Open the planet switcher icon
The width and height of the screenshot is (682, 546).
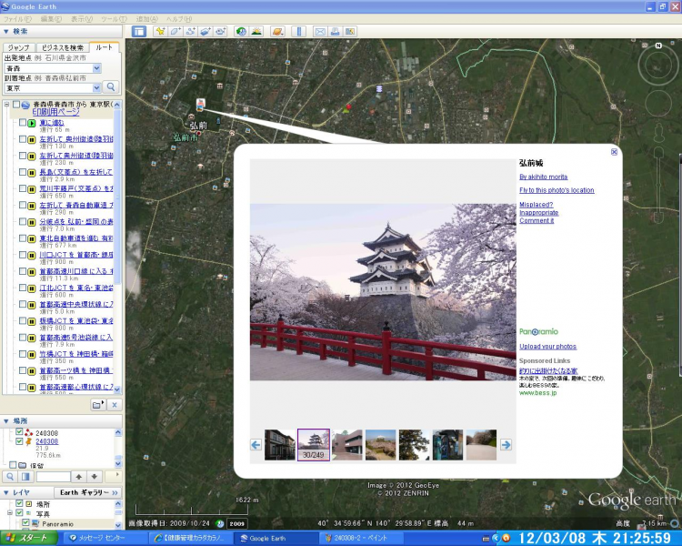(277, 31)
